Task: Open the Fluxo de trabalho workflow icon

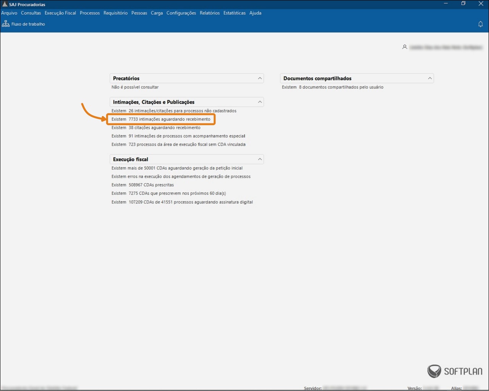Action: point(6,24)
